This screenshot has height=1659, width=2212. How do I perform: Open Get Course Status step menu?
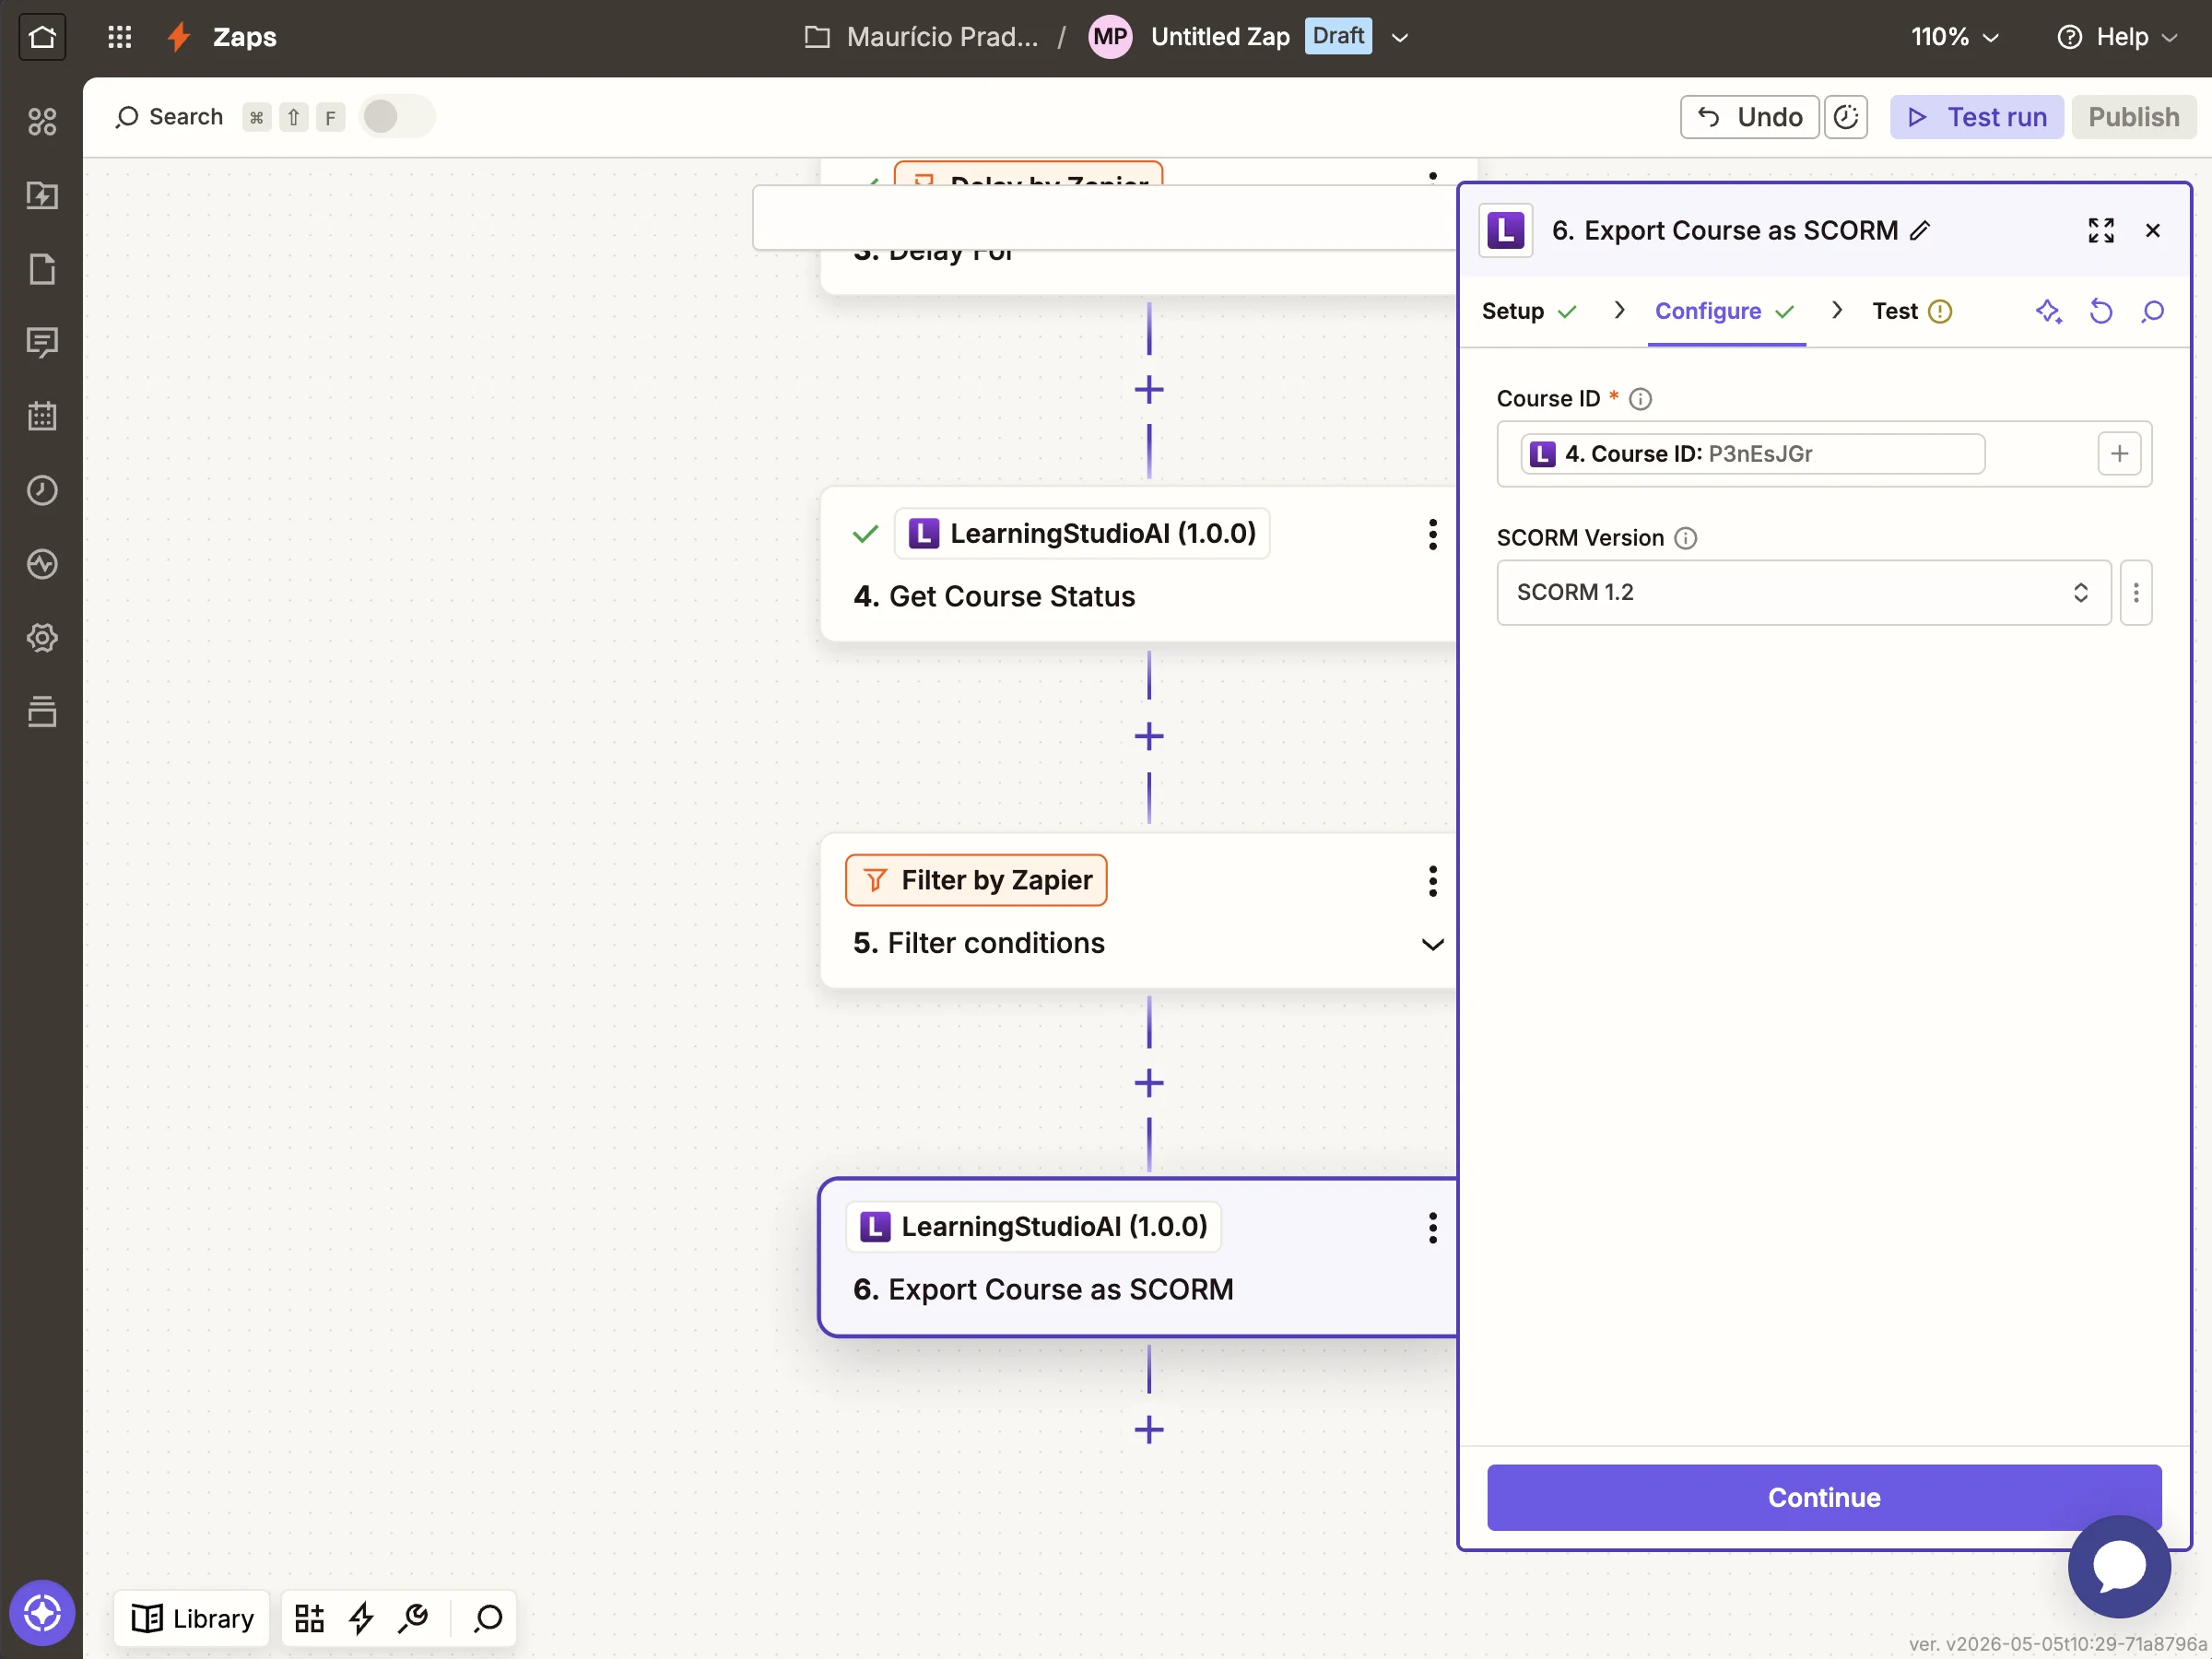coord(1432,534)
